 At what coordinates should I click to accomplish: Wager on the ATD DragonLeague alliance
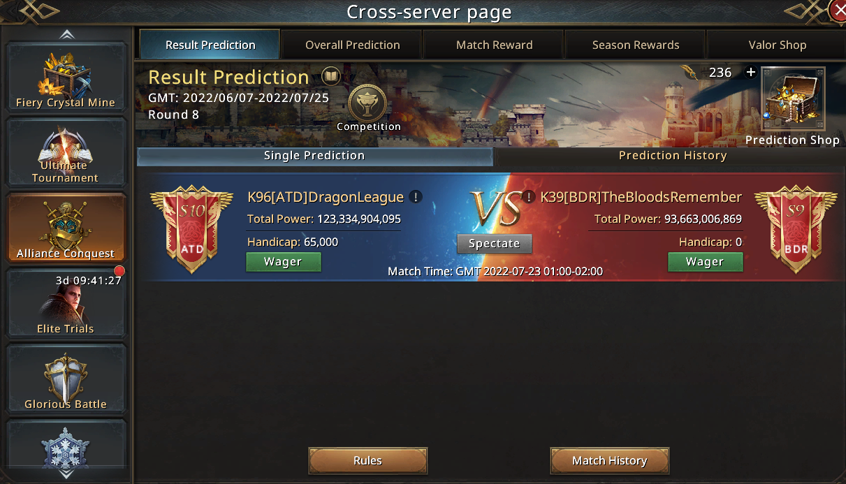click(283, 262)
